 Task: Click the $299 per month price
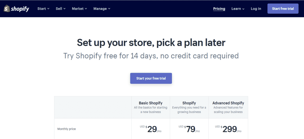(x=228, y=129)
